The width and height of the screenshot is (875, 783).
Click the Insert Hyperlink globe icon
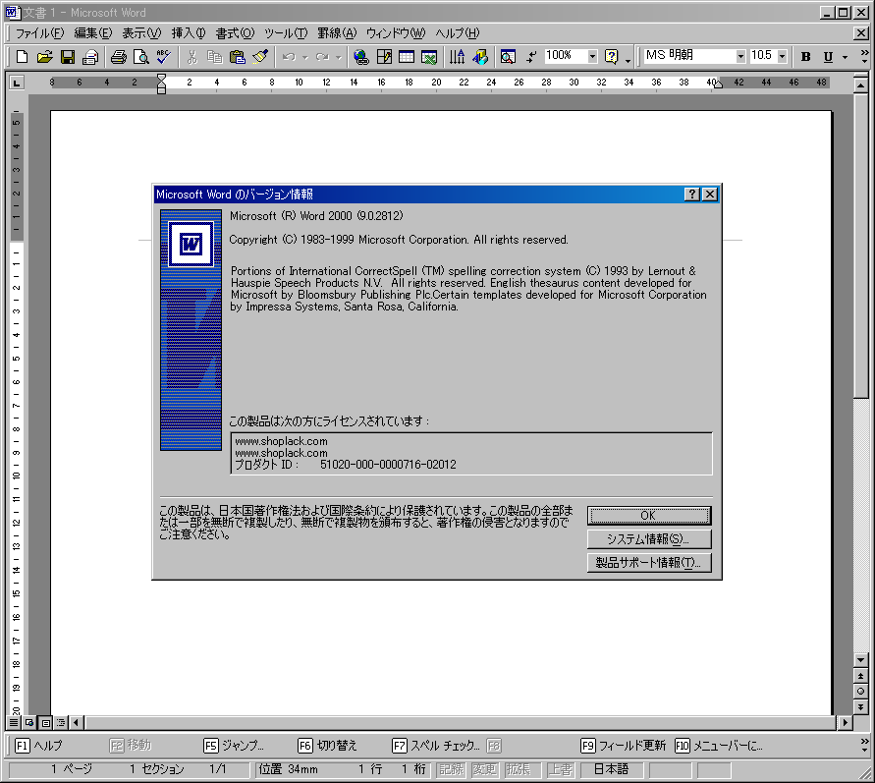coord(361,57)
